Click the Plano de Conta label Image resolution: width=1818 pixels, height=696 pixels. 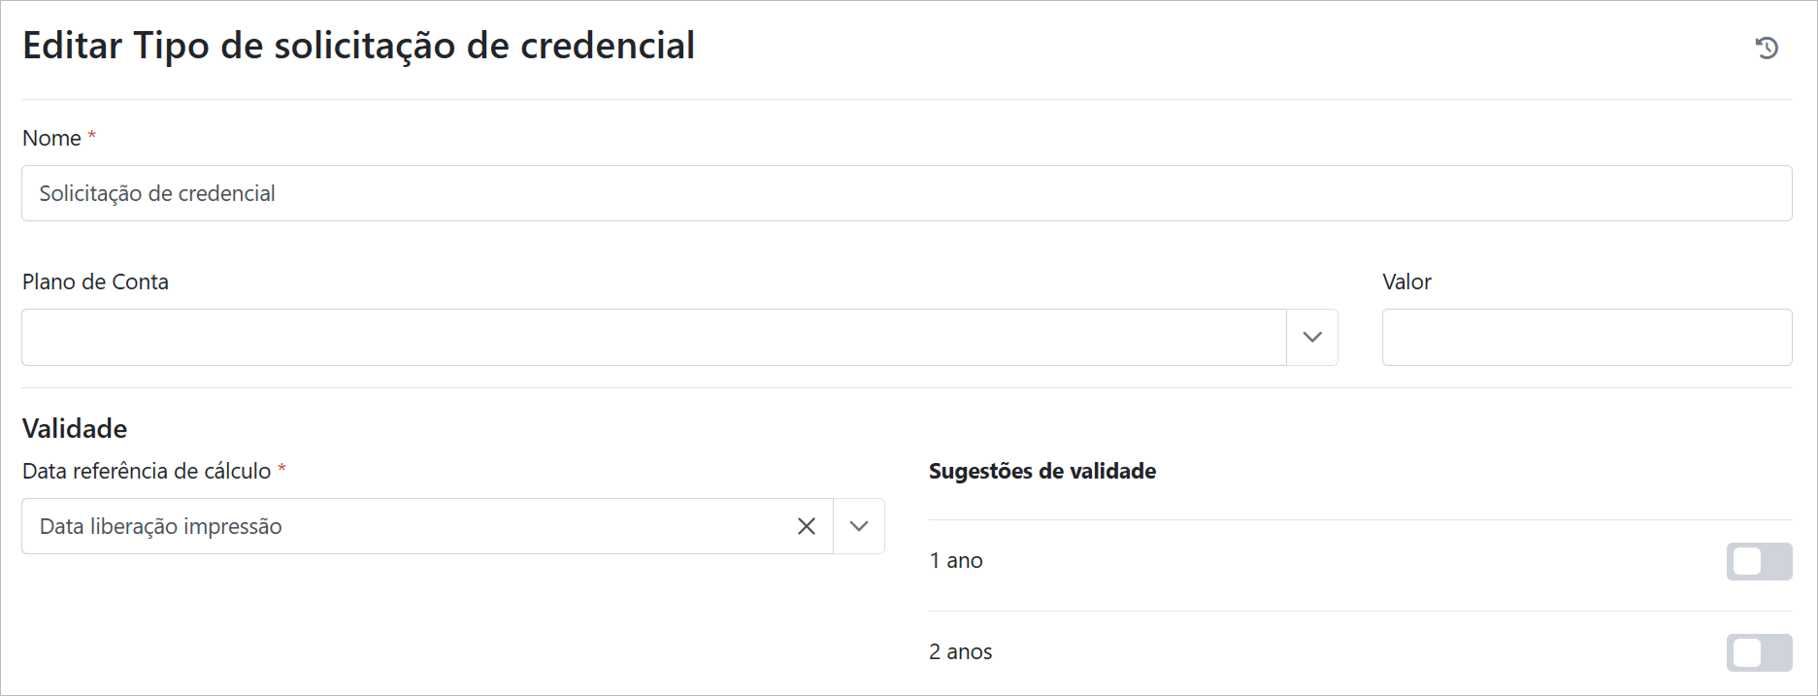(x=95, y=282)
